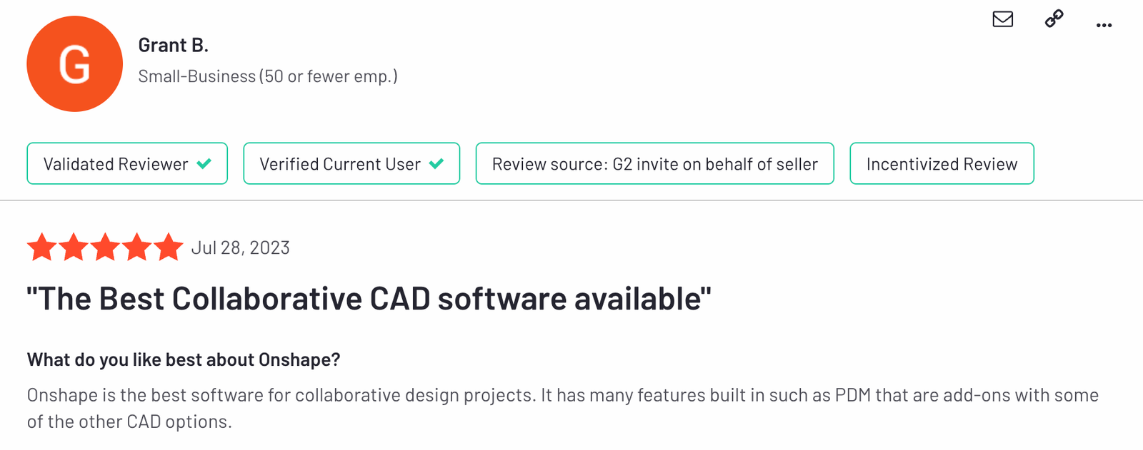Click the Verified Current User badge text

click(x=340, y=164)
